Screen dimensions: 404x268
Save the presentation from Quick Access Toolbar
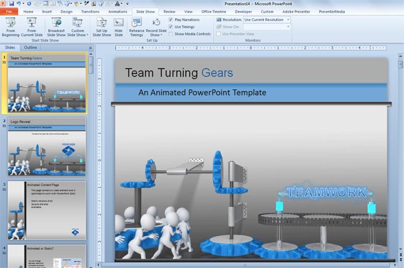[12, 3]
